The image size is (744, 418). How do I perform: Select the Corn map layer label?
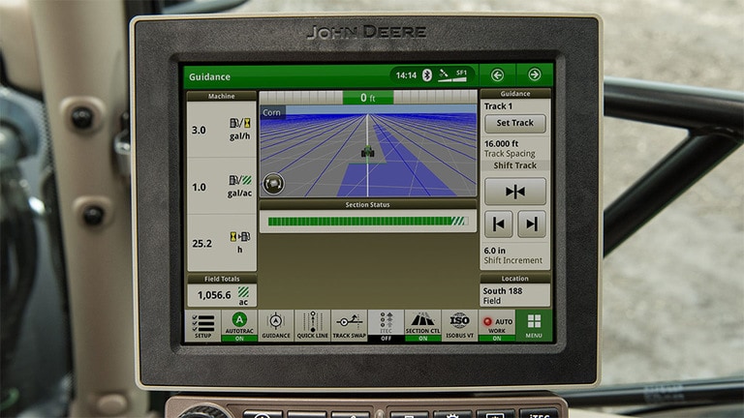[x=272, y=112]
